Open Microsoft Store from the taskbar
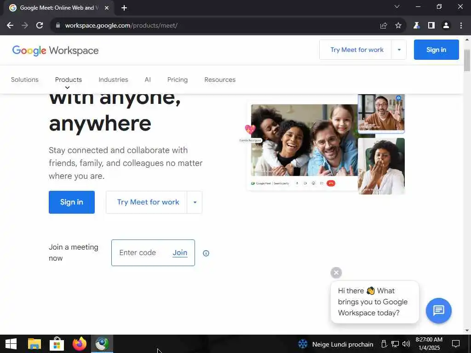471x353 pixels. click(57, 344)
